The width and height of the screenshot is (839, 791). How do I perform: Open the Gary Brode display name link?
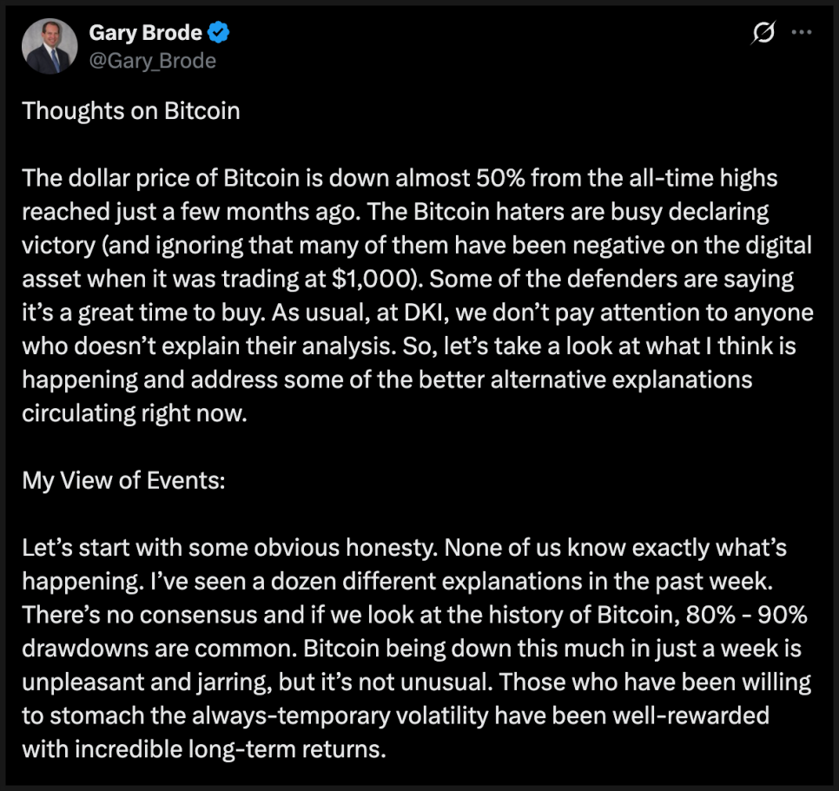point(145,33)
